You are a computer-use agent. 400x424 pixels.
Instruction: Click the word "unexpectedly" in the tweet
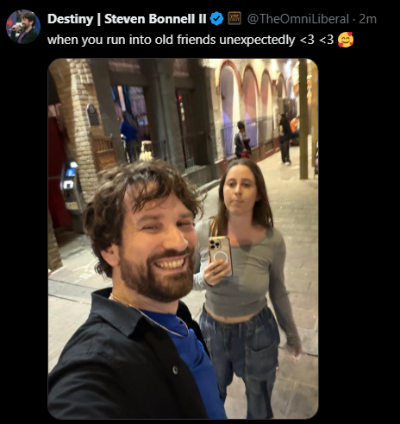tap(257, 40)
